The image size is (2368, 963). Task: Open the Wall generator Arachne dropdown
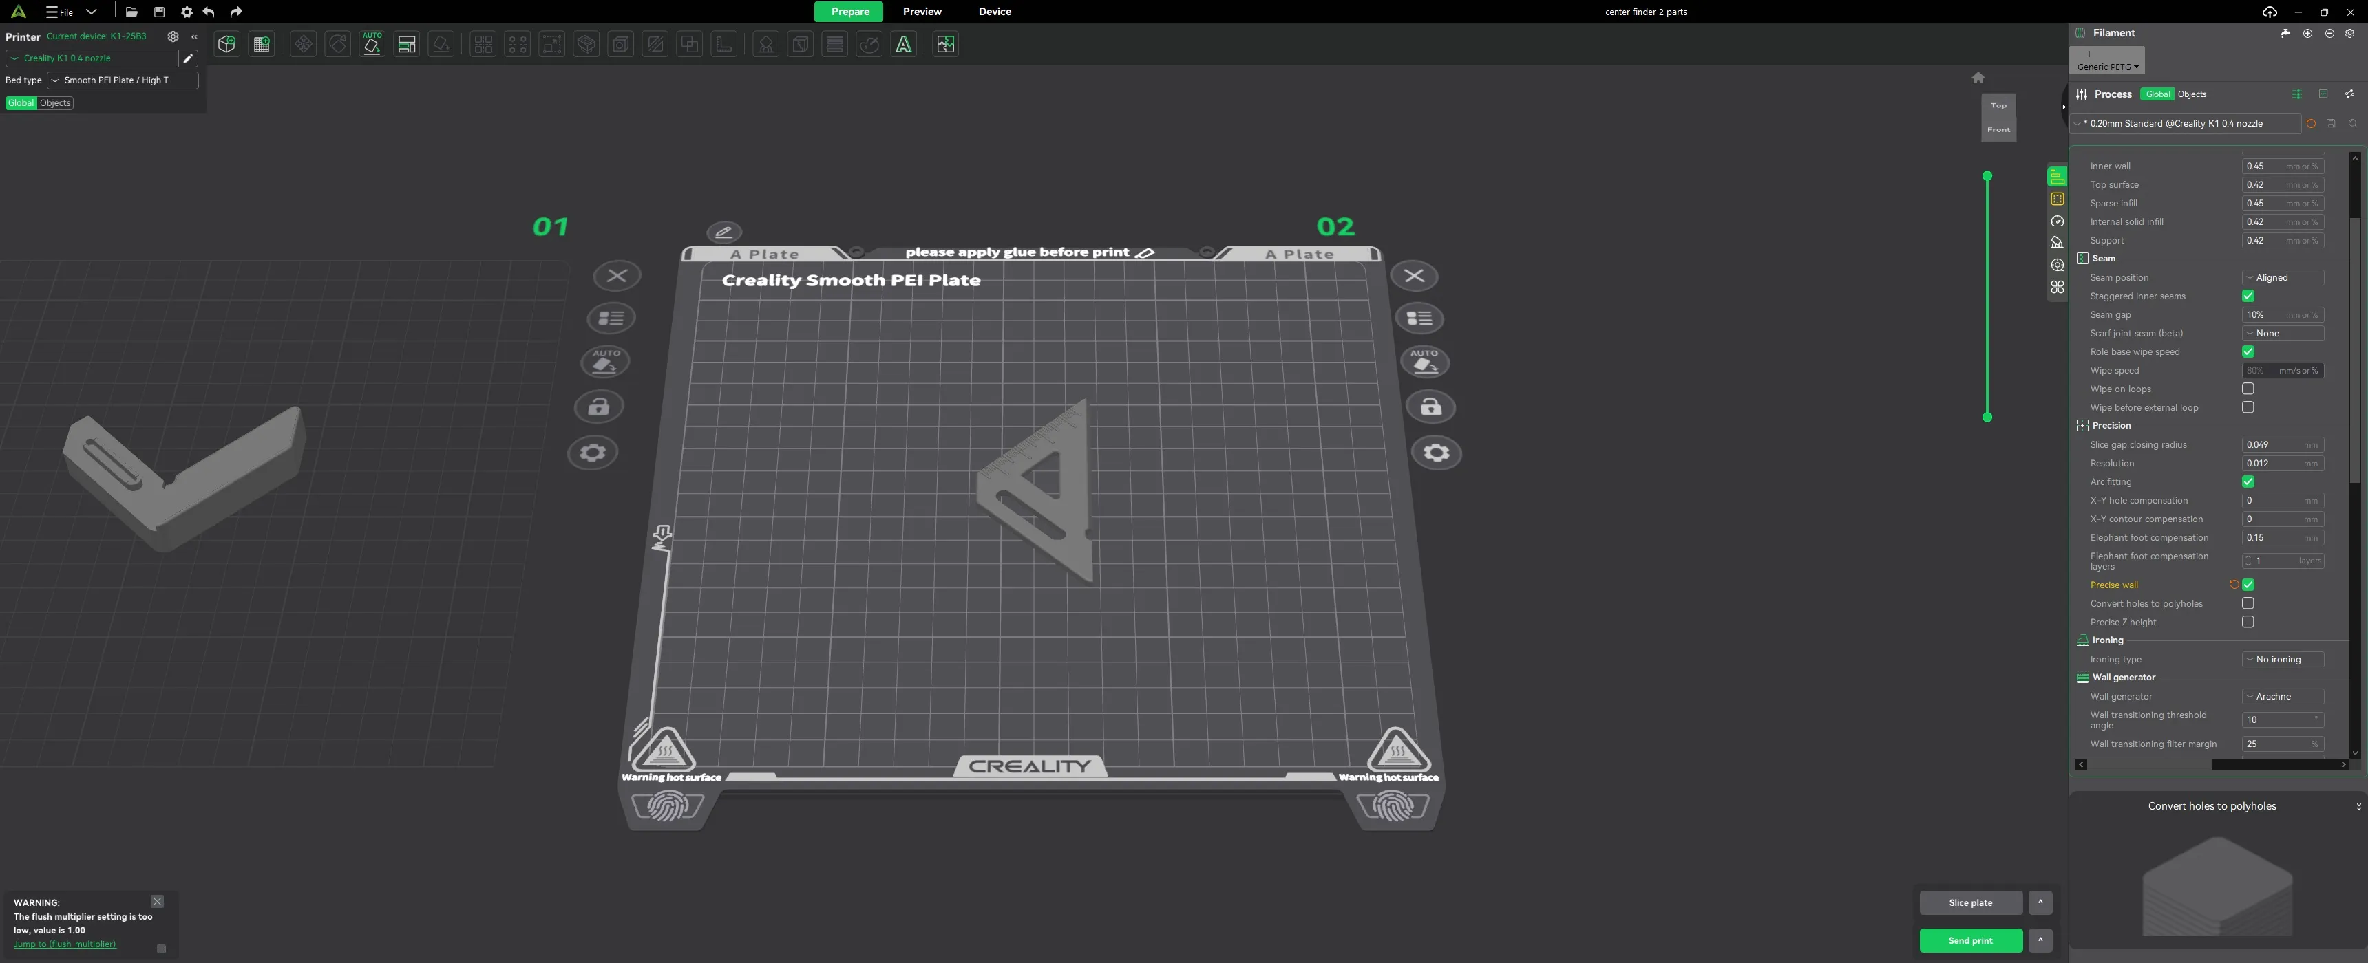2283,697
